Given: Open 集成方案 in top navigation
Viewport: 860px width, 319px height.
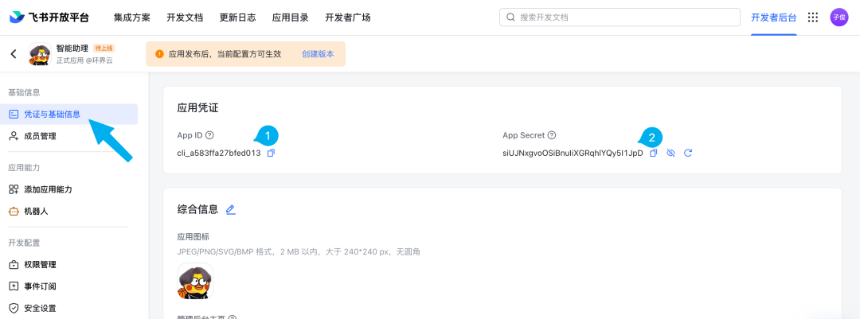Looking at the screenshot, I should tap(132, 18).
